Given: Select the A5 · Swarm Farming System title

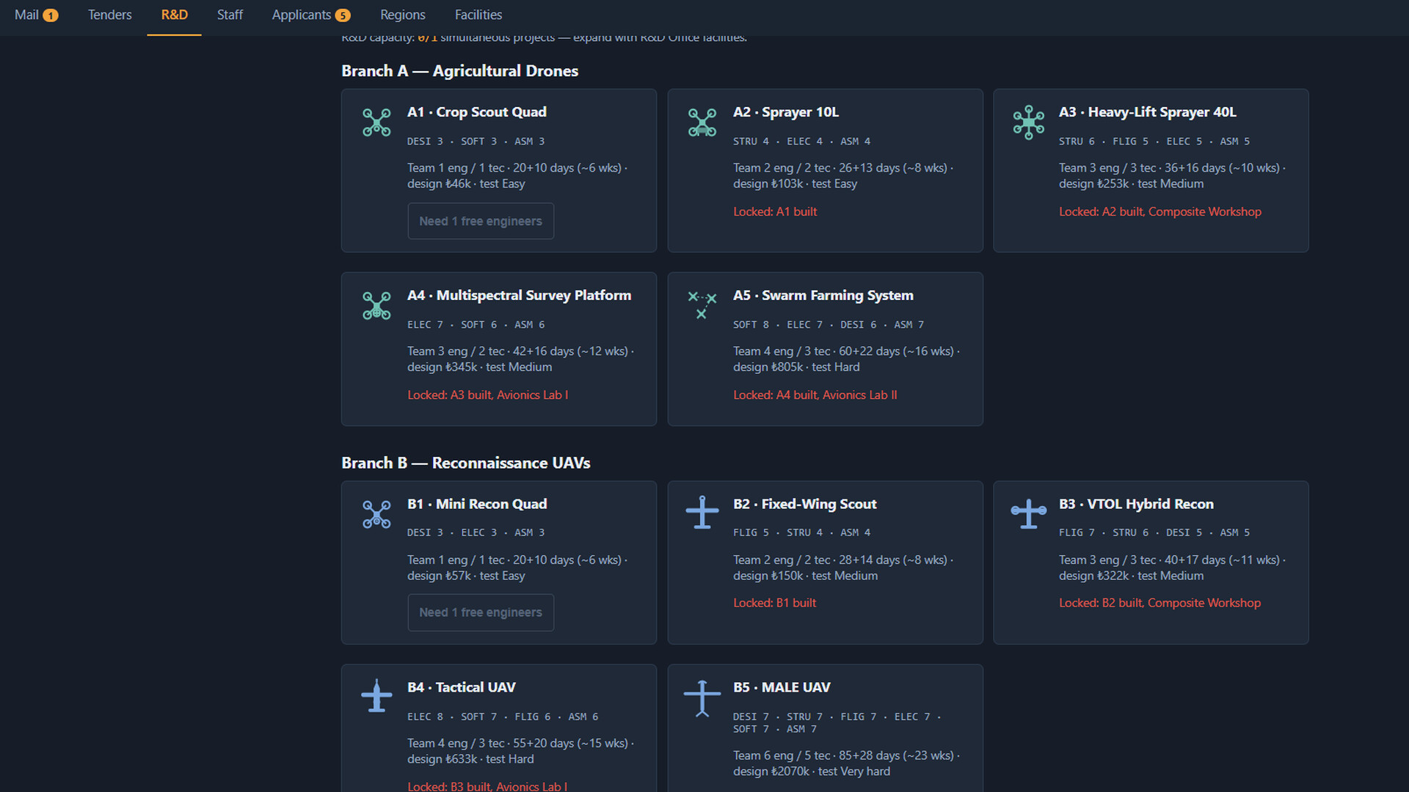Looking at the screenshot, I should pos(823,296).
